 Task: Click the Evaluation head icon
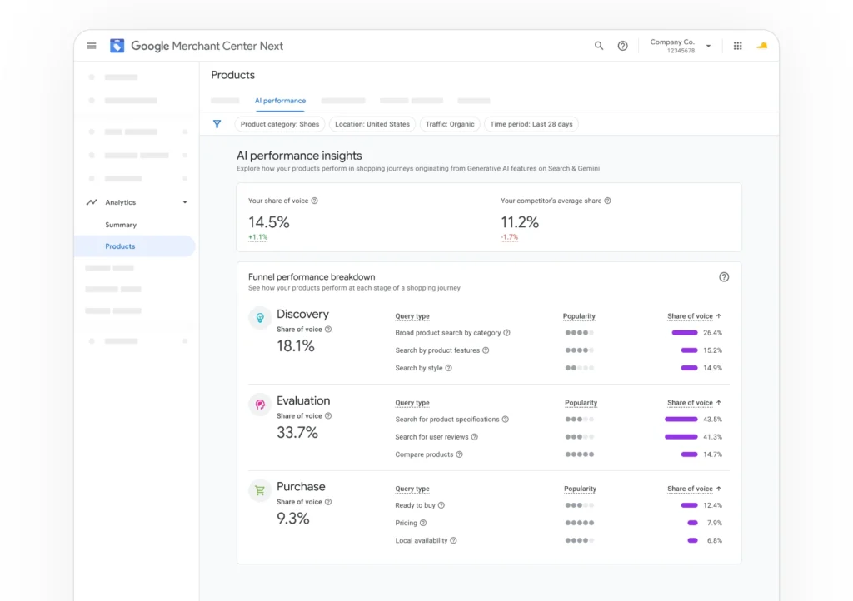[260, 405]
